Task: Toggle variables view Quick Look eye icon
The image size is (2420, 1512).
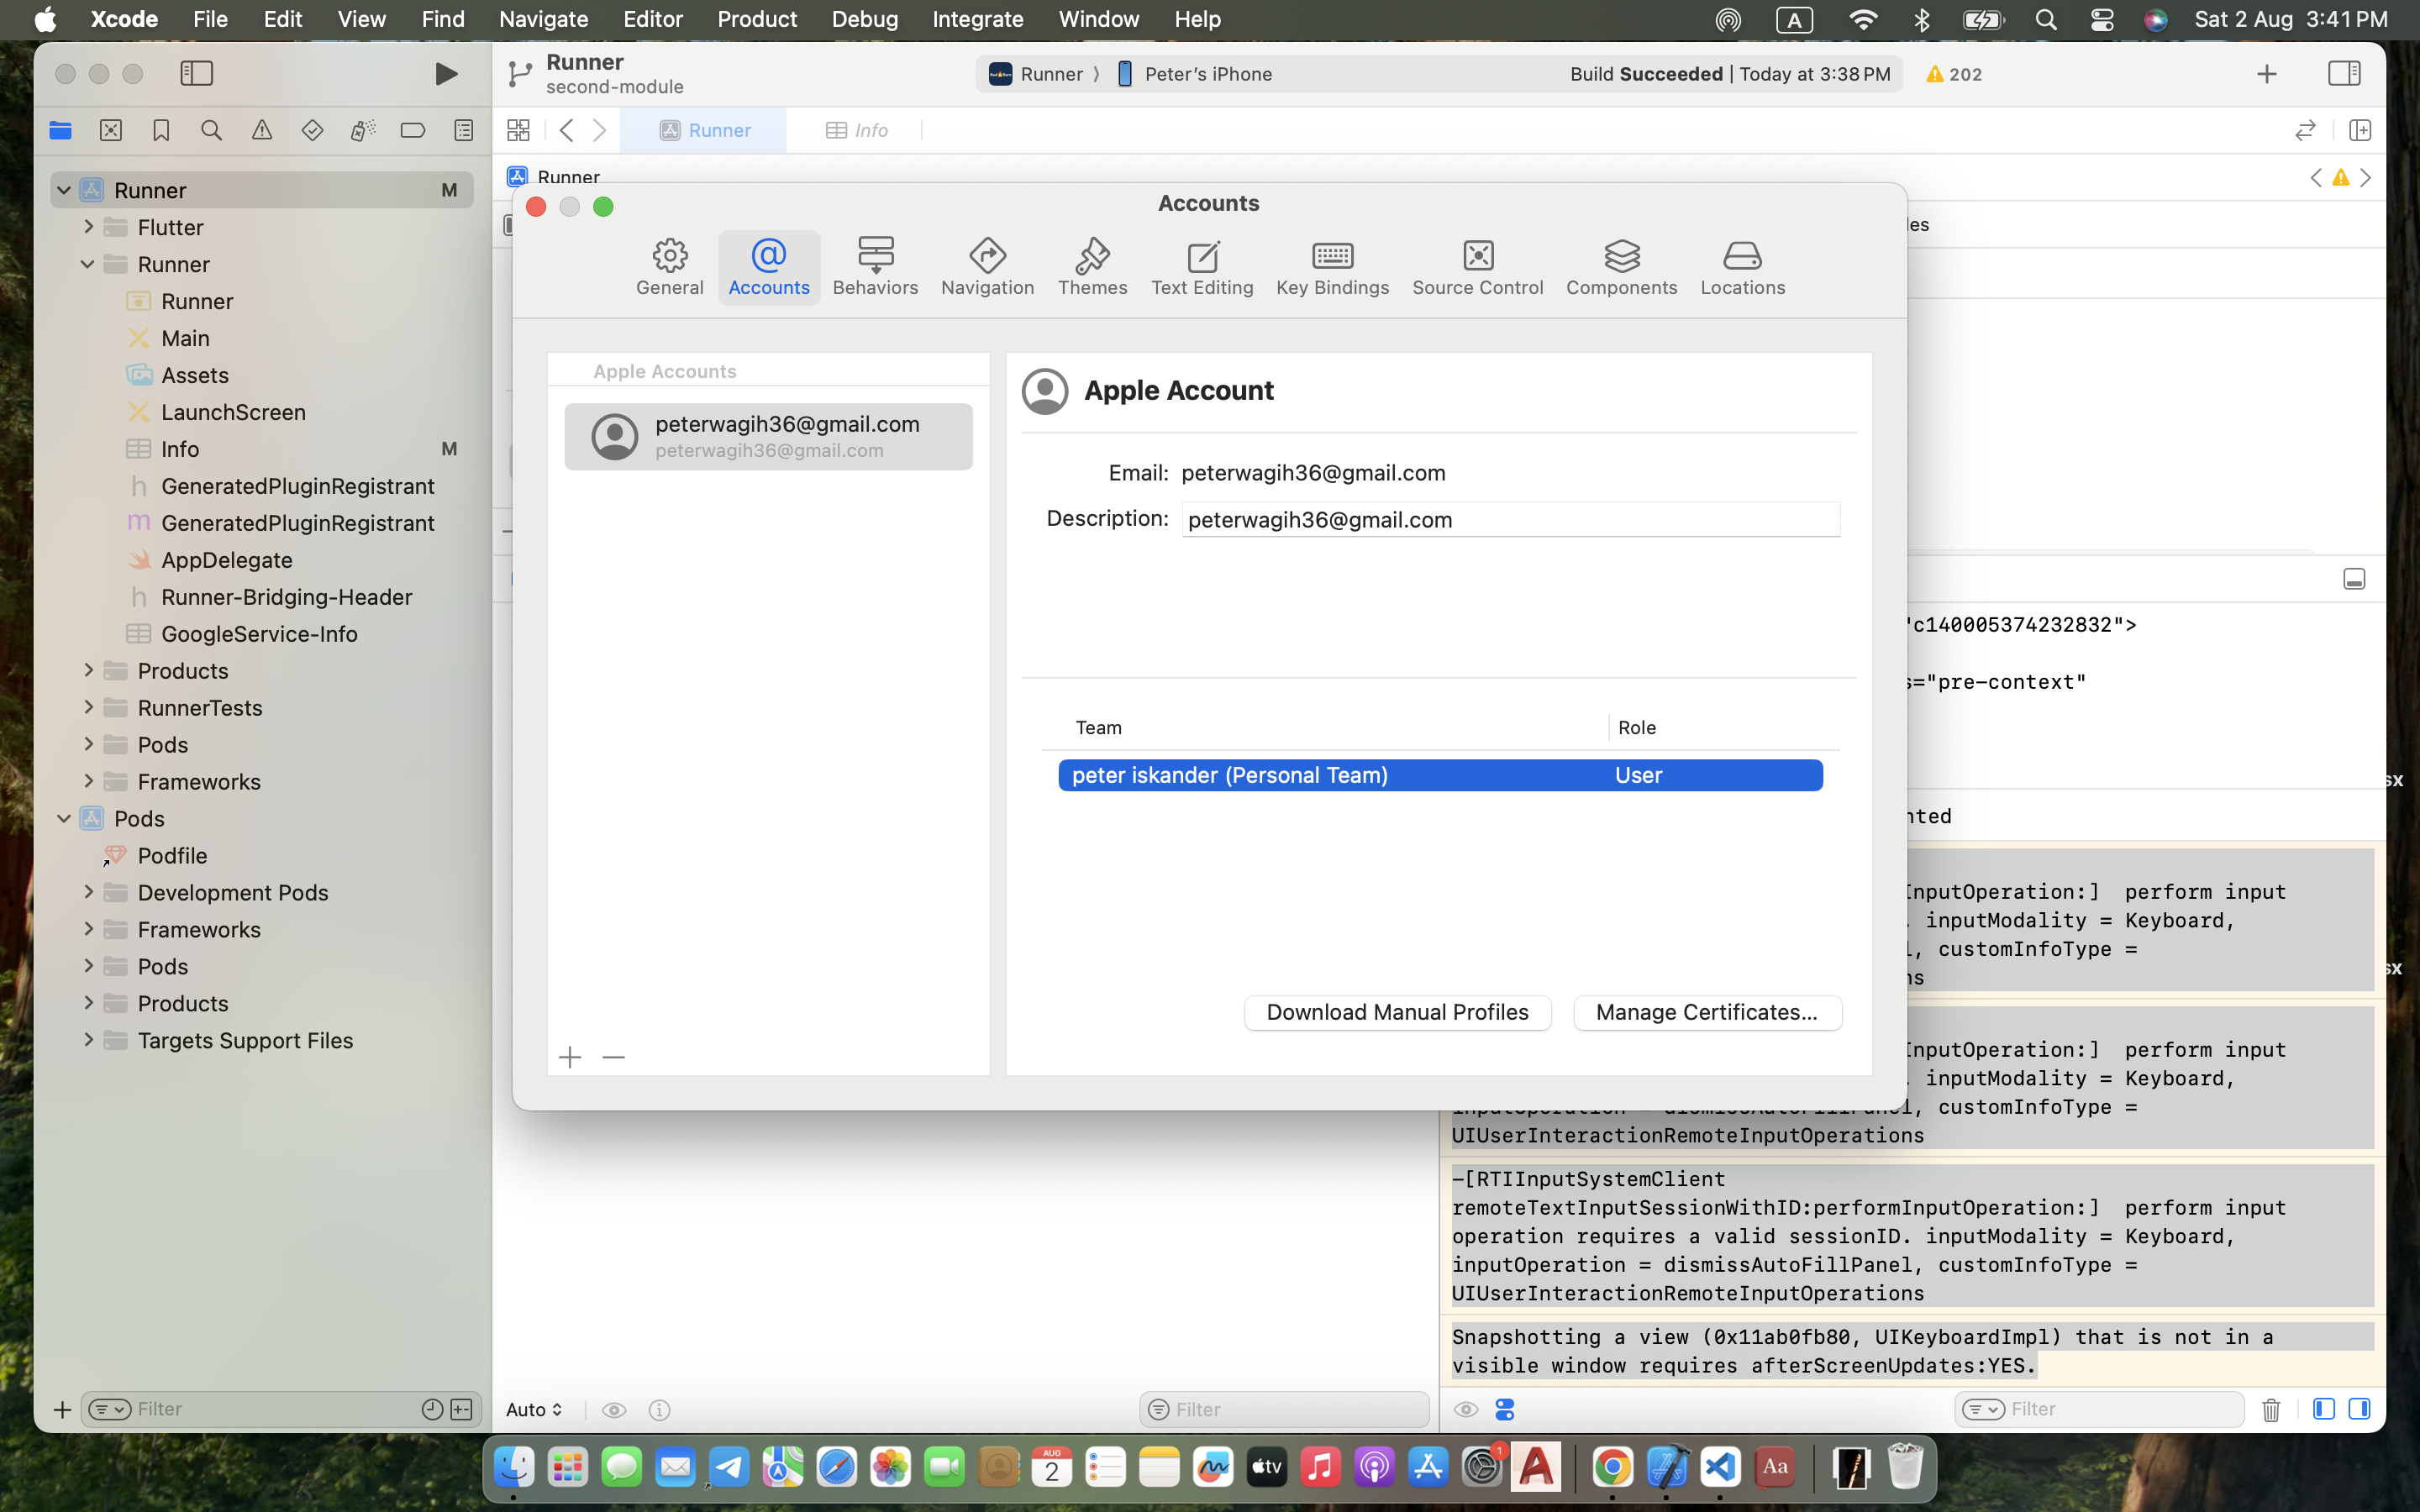Action: pyautogui.click(x=614, y=1409)
